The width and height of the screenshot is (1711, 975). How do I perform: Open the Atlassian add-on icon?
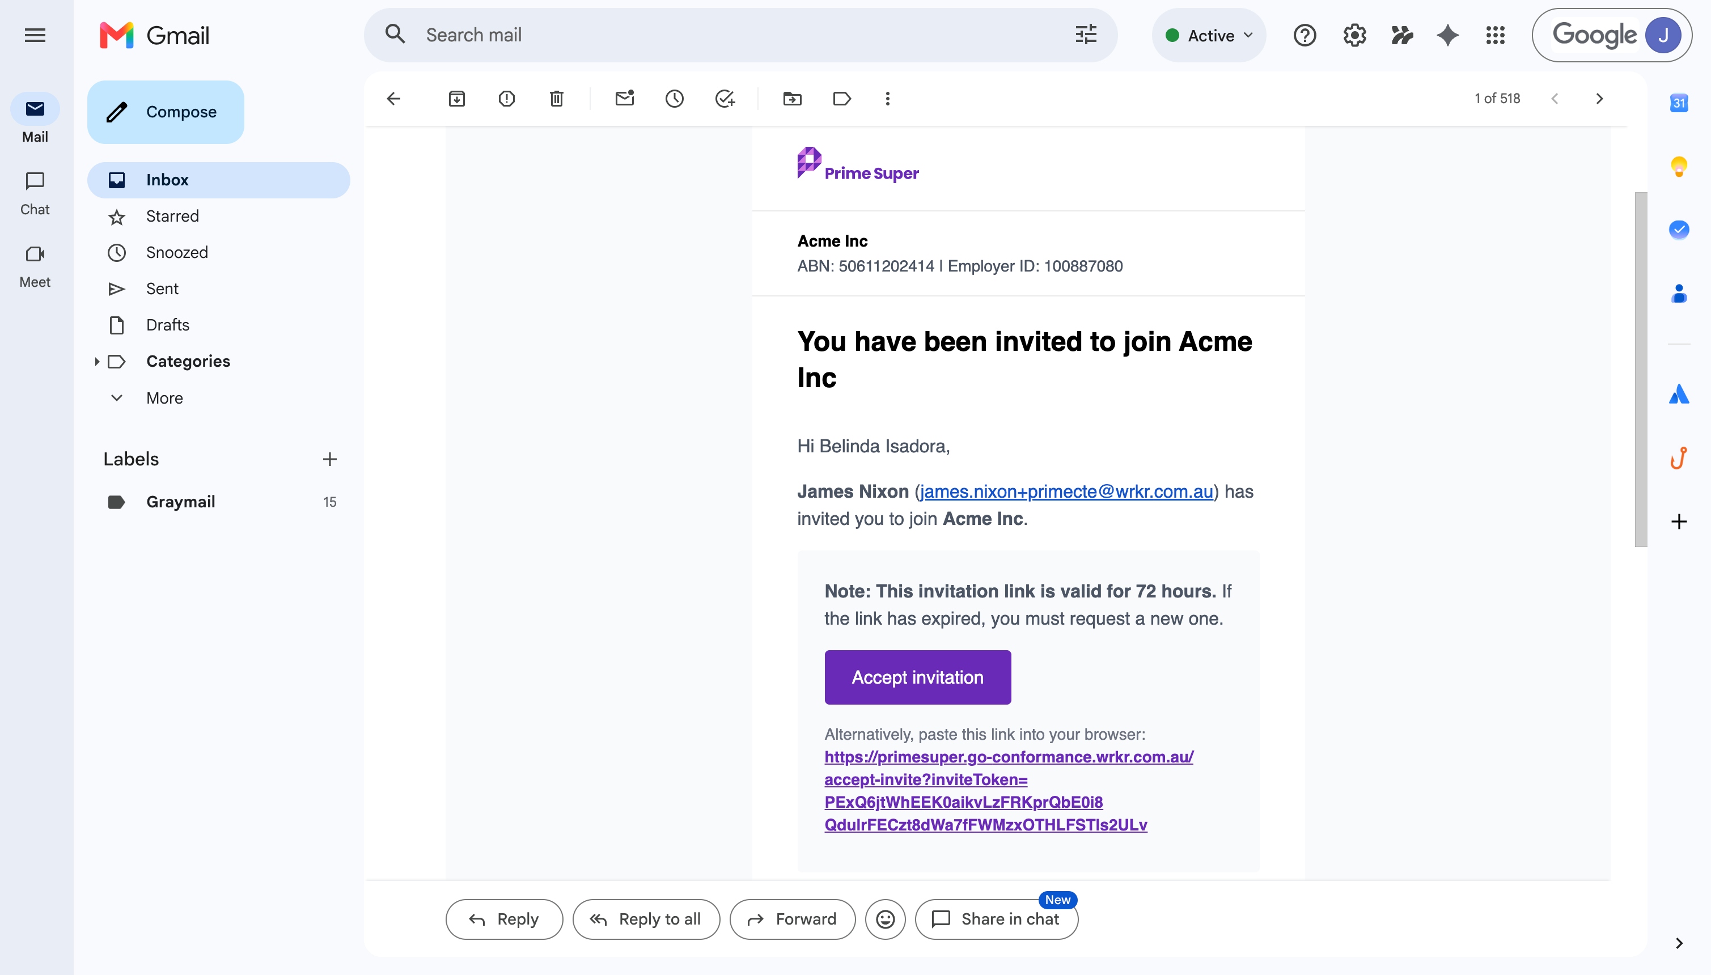[x=1678, y=395]
